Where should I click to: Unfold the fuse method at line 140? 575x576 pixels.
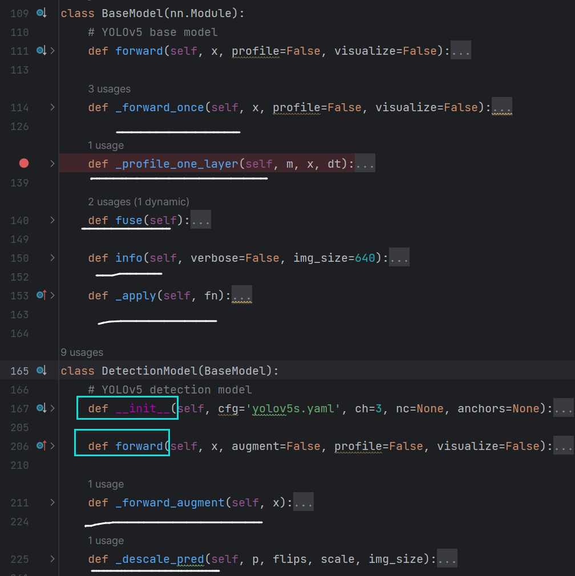52,220
